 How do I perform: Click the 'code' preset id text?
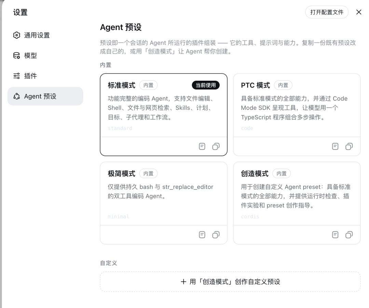tap(247, 128)
